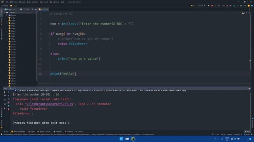The width and height of the screenshot is (254, 142).
Task: Click the language indicator in system tray
Action: point(227,139)
